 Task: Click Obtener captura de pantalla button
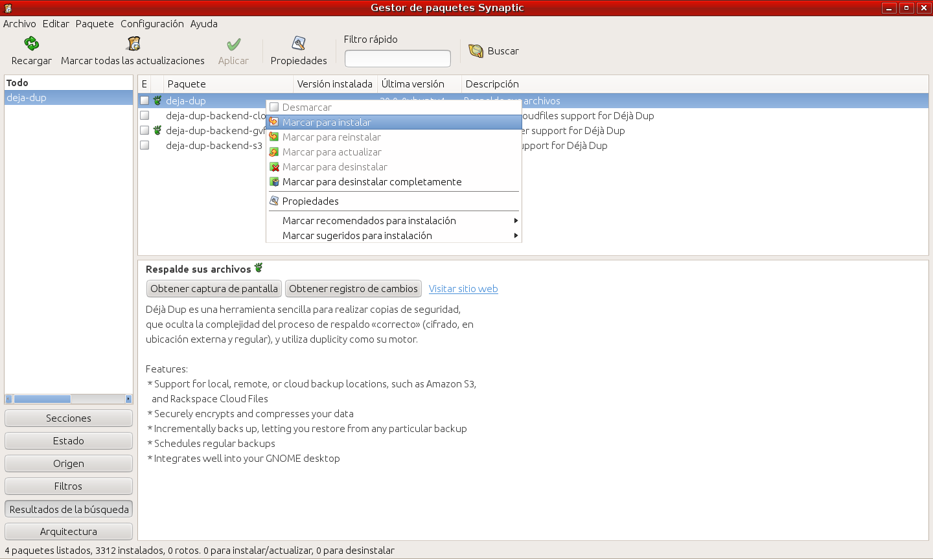point(214,289)
